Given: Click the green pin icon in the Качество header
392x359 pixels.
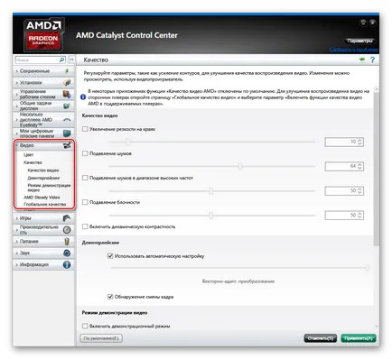Looking at the screenshot, I should tap(361, 60).
